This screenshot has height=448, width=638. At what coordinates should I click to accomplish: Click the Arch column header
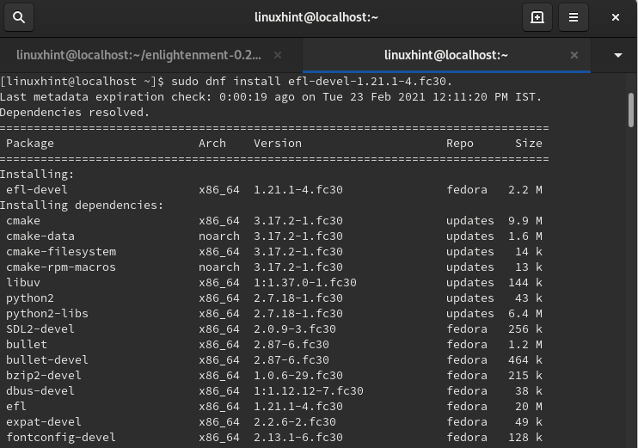pyautogui.click(x=212, y=143)
